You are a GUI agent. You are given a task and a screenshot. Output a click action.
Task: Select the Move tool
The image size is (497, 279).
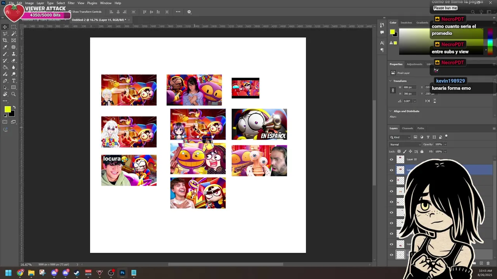[5, 27]
